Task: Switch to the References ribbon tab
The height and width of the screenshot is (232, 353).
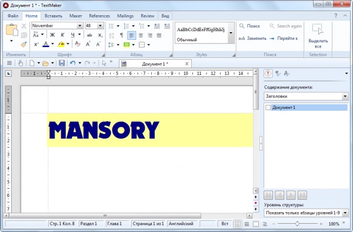Action: (99, 16)
